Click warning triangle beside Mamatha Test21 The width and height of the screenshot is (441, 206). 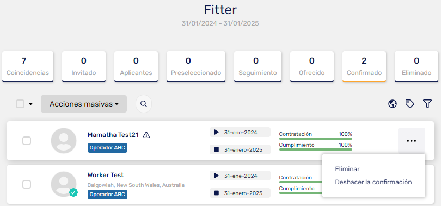pyautogui.click(x=146, y=135)
